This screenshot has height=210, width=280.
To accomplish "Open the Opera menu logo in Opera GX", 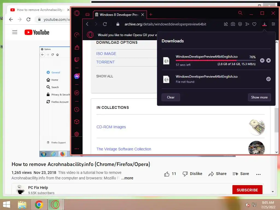I will [x=77, y=13].
